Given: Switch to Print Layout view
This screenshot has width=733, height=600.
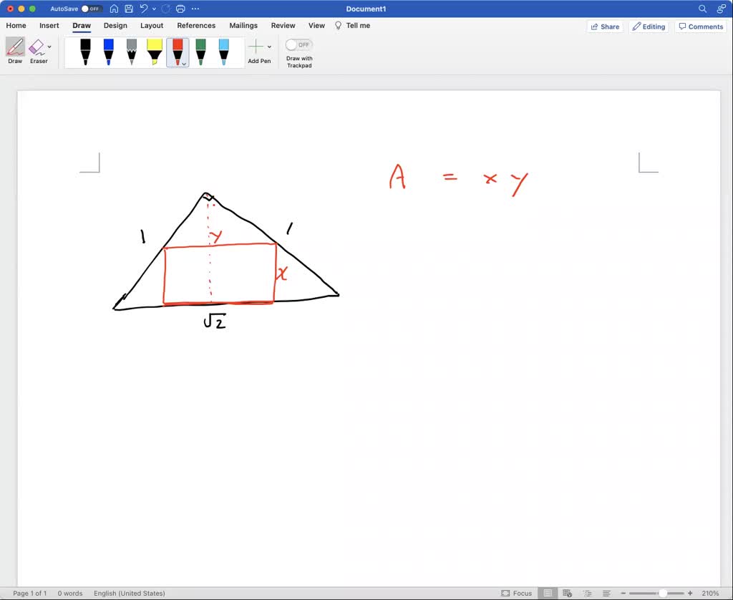Looking at the screenshot, I should point(548,593).
